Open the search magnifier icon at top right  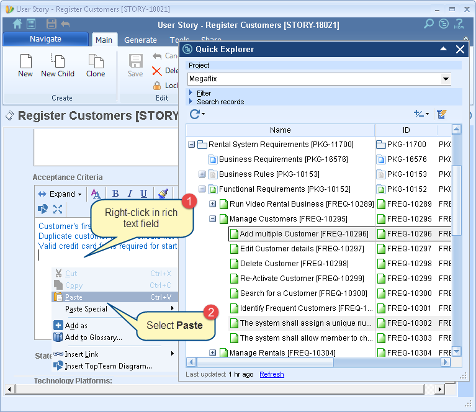click(x=429, y=24)
